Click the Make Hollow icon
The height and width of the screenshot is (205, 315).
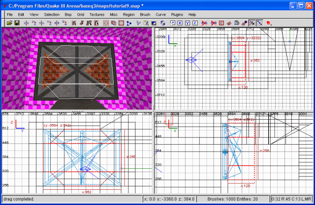[121, 23]
